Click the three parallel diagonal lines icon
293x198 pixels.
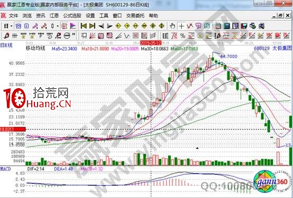click(153, 35)
